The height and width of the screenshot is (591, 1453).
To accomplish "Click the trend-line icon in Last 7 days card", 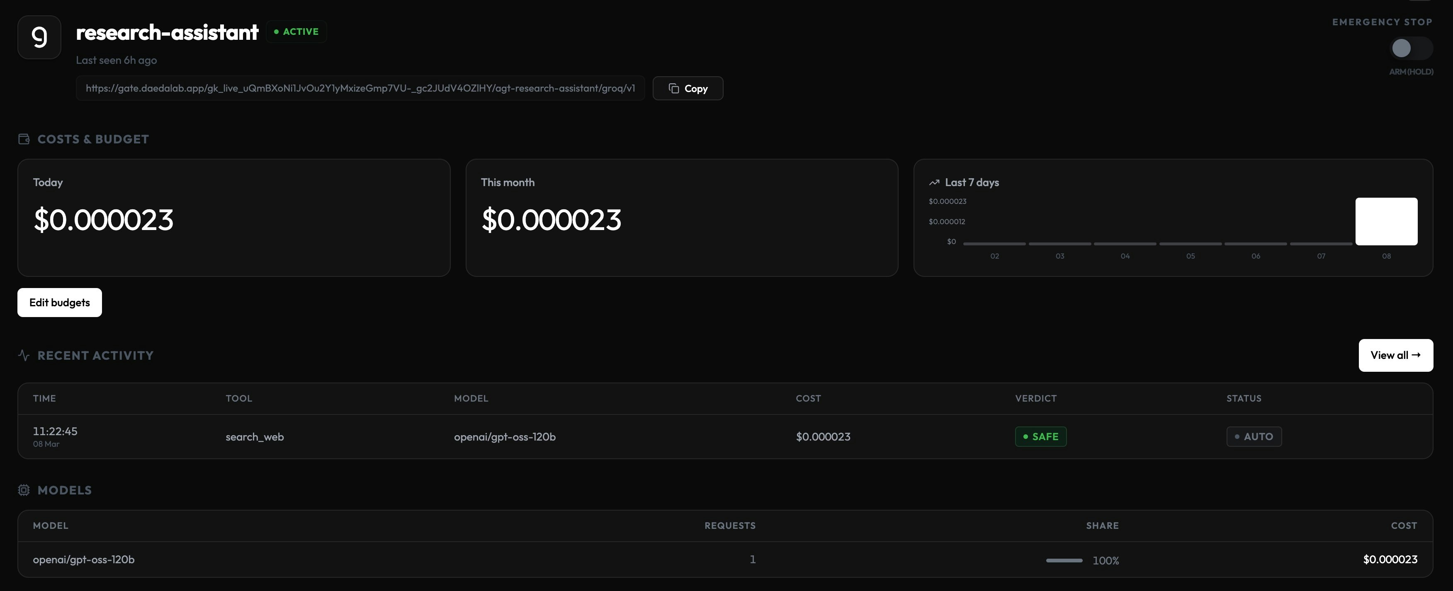I will [935, 182].
